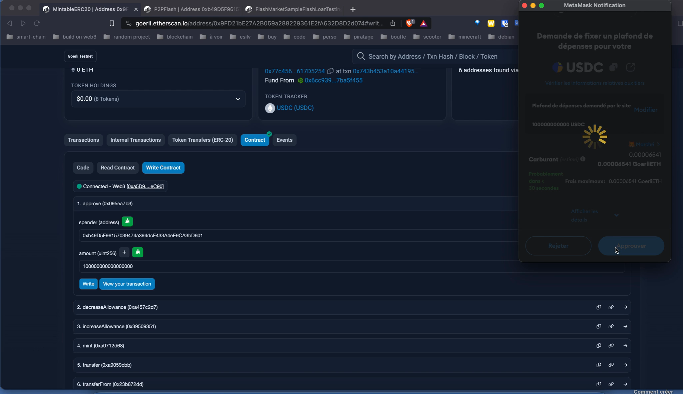This screenshot has height=394, width=683.
Task: Switch to the P2PFlash browser tab
Action: [x=191, y=9]
